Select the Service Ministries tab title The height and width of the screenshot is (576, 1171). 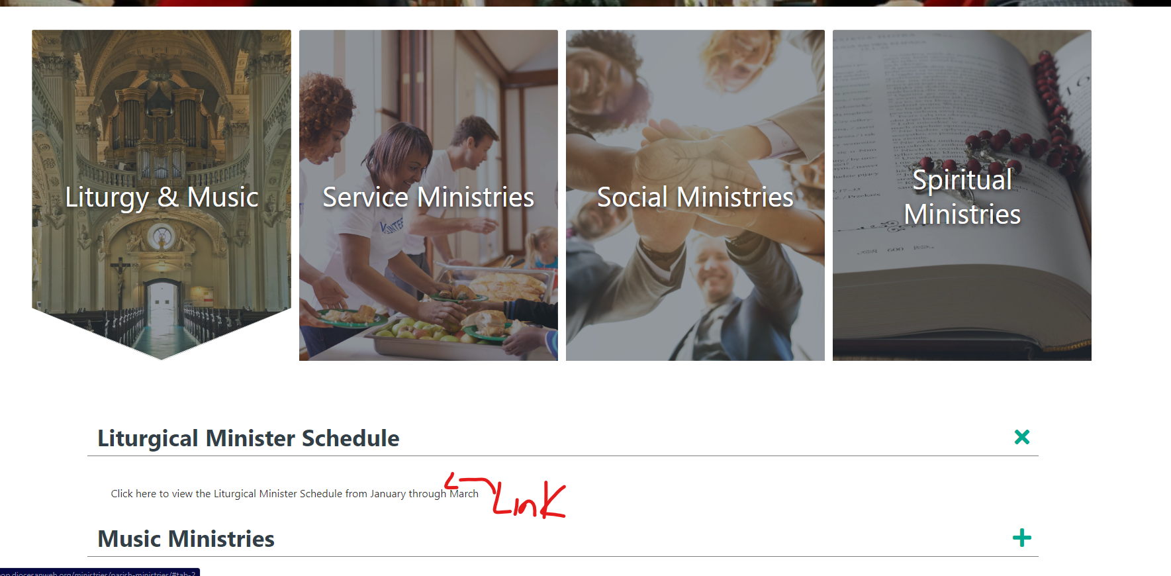pyautogui.click(x=428, y=197)
